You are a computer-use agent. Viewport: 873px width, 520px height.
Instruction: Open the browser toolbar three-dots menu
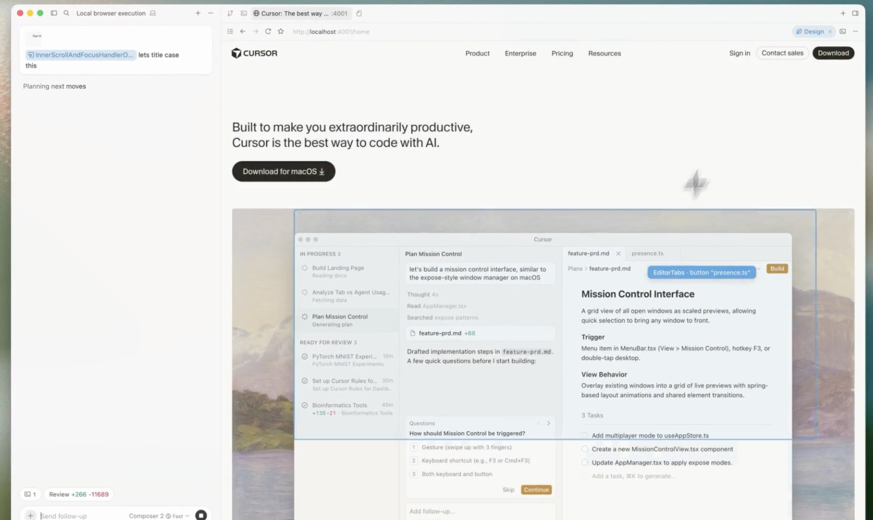click(x=855, y=32)
